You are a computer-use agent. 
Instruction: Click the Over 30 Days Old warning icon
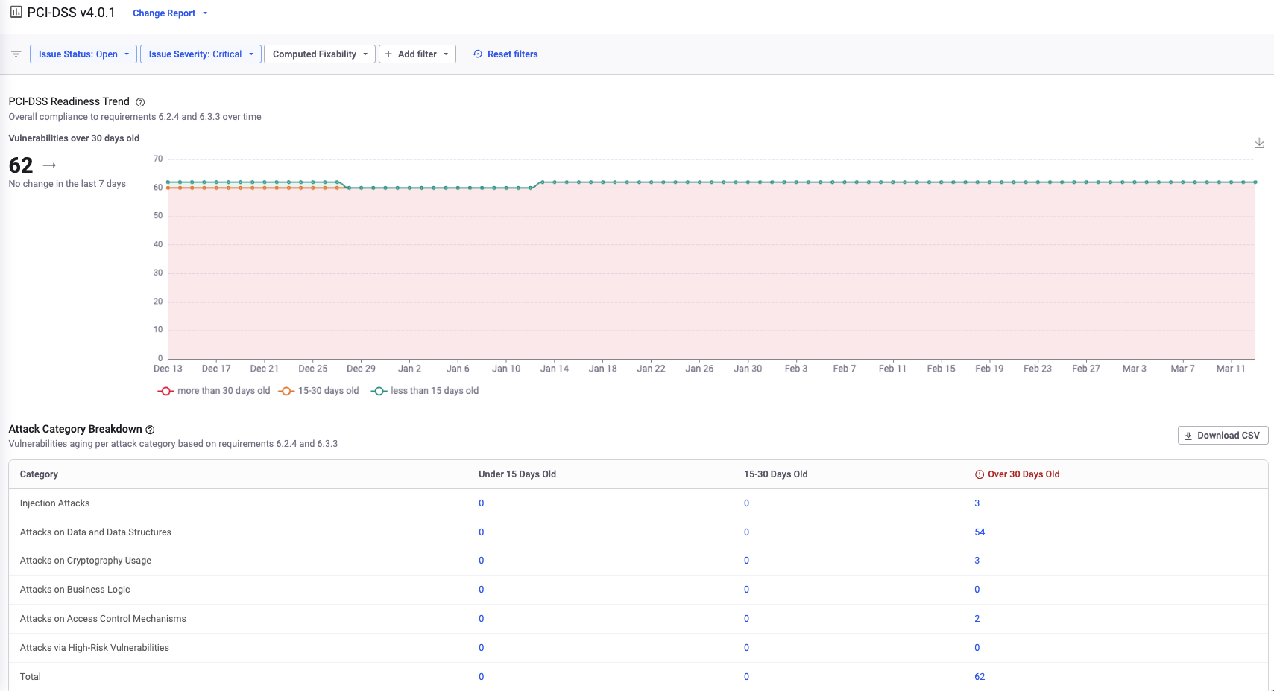[979, 474]
